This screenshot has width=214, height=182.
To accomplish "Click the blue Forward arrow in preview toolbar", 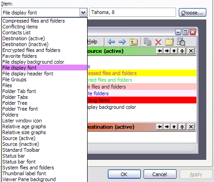I will click(122, 42).
